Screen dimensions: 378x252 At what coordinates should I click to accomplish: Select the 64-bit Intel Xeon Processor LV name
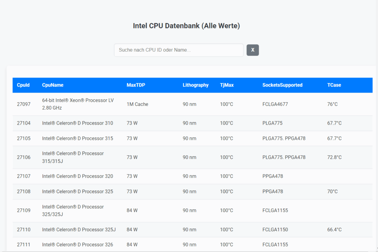point(78,104)
